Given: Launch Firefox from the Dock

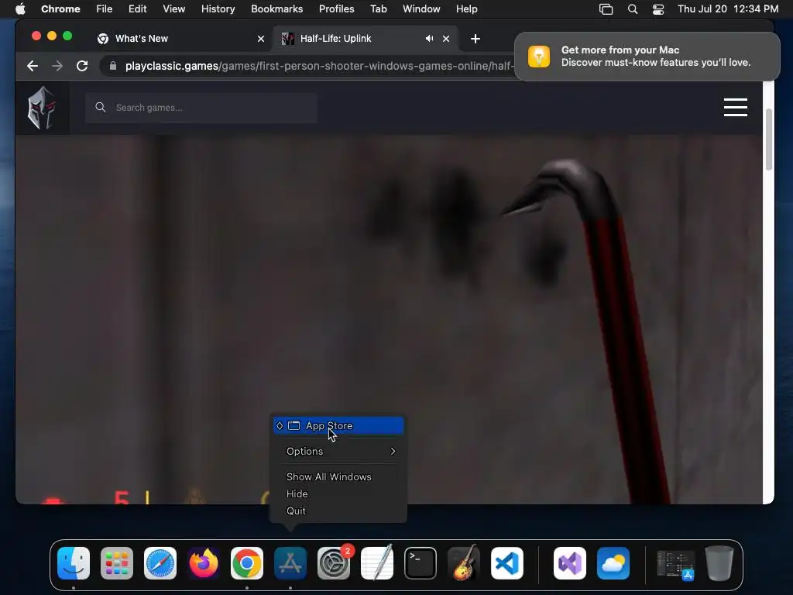Looking at the screenshot, I should pyautogui.click(x=204, y=563).
